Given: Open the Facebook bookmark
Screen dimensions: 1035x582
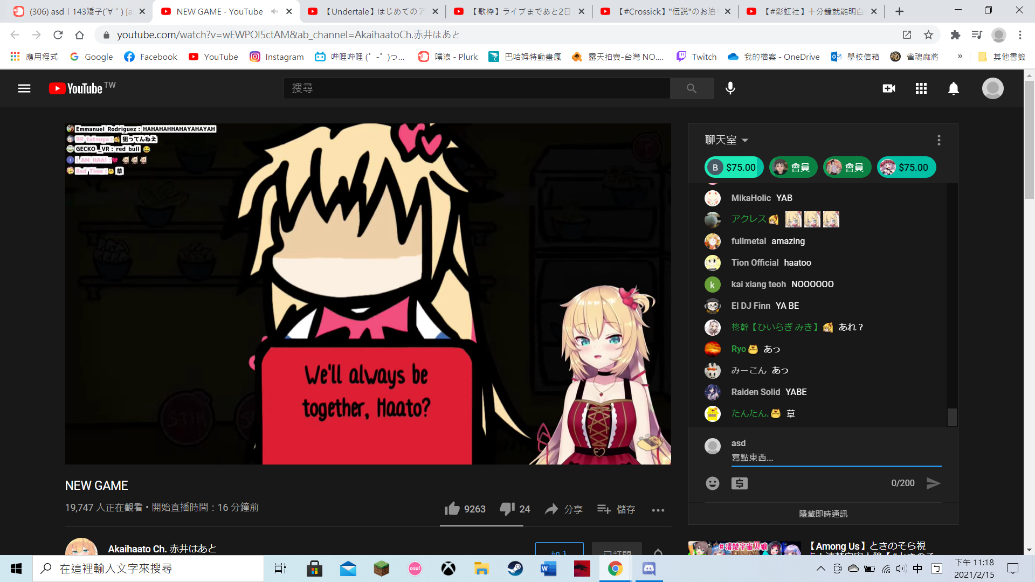Looking at the screenshot, I should coord(150,57).
